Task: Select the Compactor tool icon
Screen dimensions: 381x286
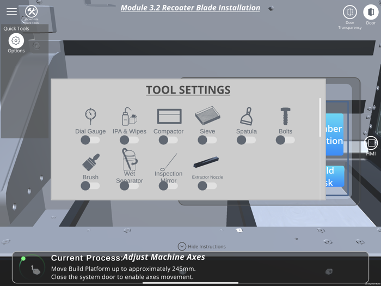Action: (169, 116)
